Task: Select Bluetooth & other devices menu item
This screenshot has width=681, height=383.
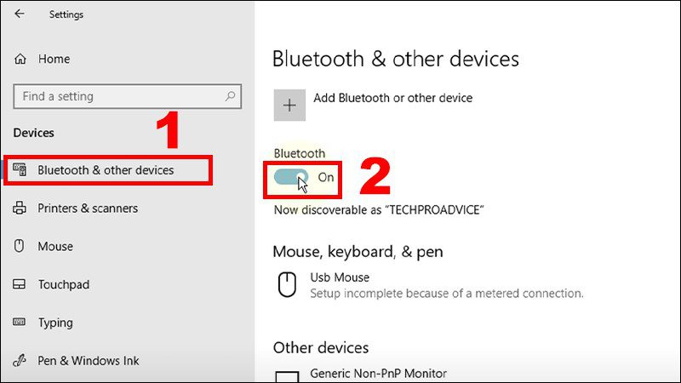Action: click(x=106, y=170)
